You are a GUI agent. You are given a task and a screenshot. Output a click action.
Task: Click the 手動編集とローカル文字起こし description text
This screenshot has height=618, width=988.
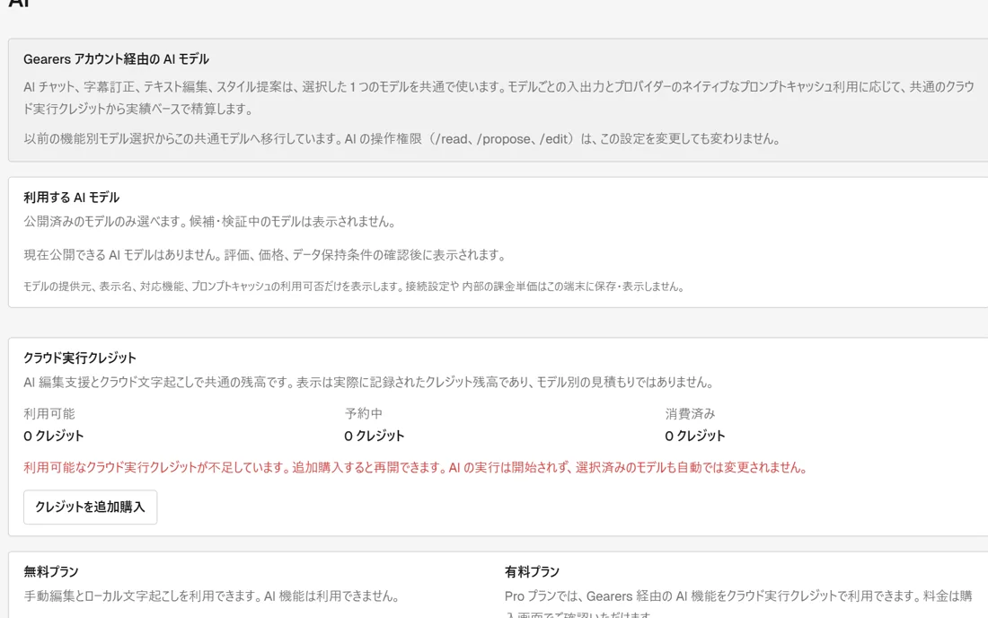212,596
